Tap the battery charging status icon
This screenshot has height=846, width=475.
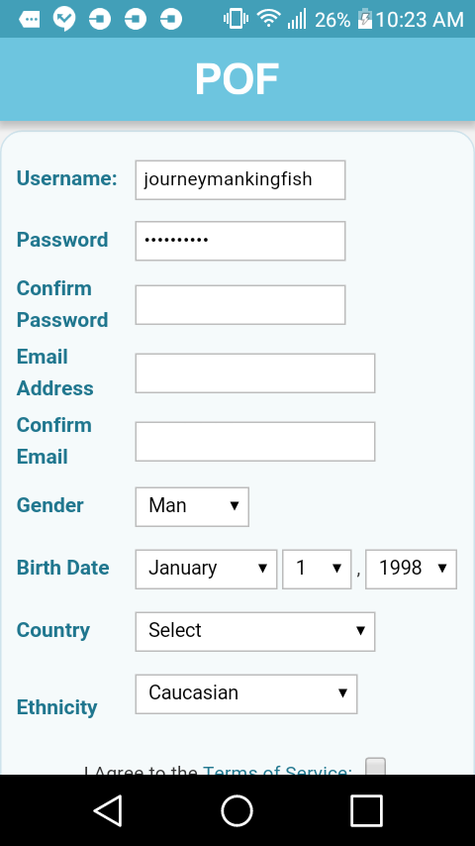365,20
